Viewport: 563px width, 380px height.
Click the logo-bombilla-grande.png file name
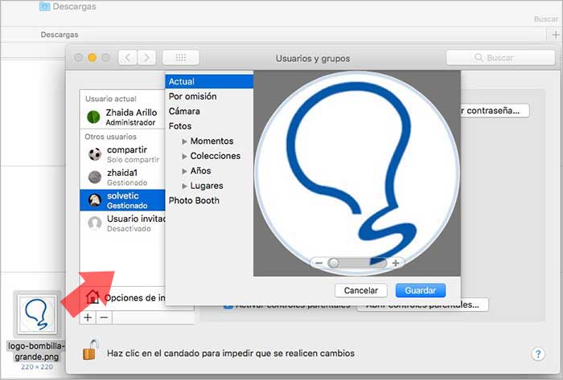pyautogui.click(x=36, y=352)
